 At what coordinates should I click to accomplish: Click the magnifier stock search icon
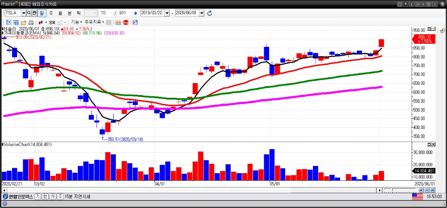29,13
